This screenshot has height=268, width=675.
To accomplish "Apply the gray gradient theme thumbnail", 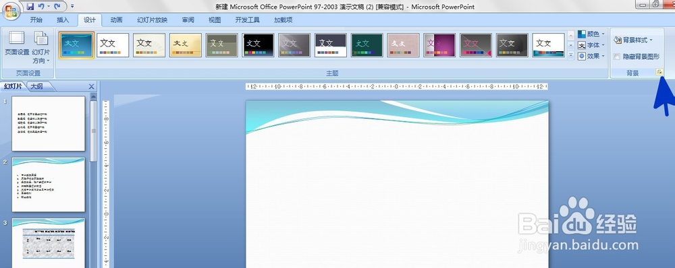I will point(294,45).
